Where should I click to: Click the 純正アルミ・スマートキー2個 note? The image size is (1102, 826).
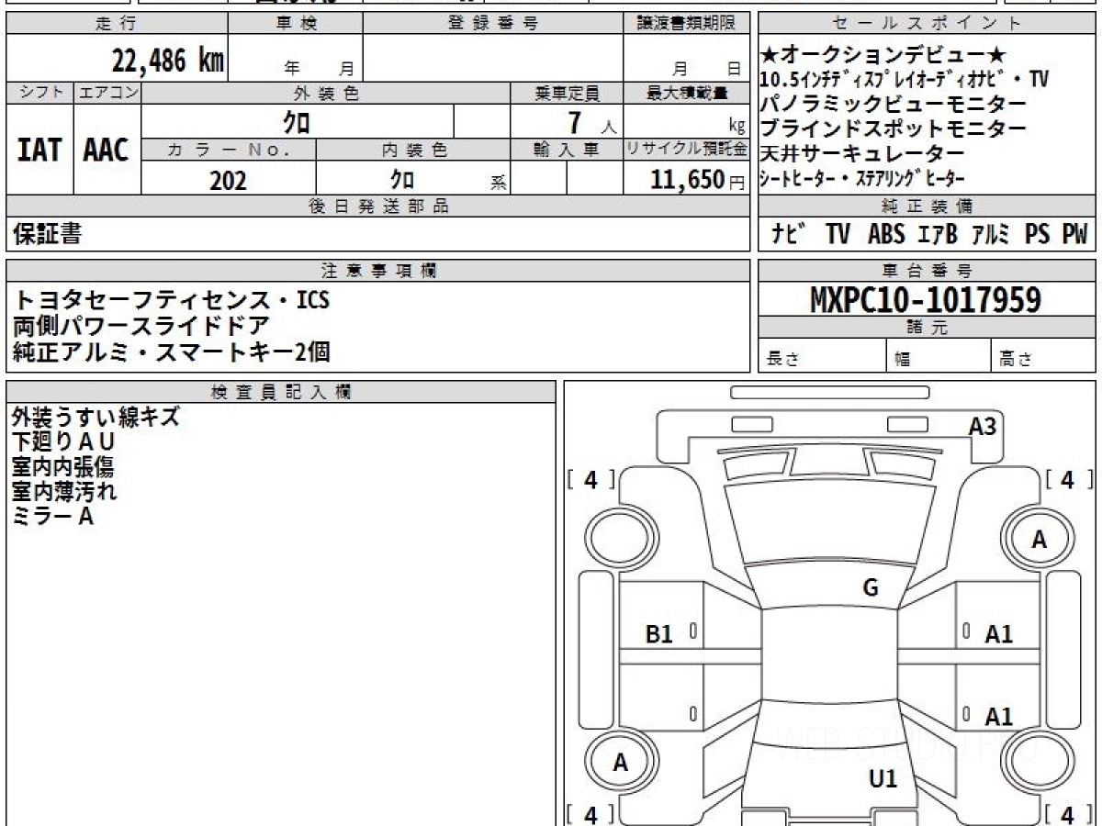coord(172,351)
